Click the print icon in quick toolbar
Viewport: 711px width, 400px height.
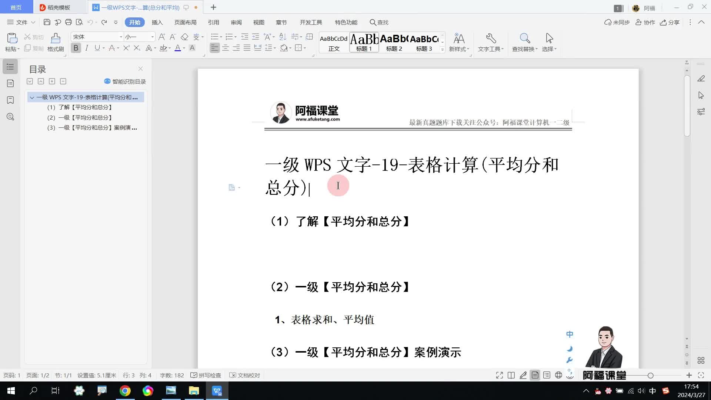68,22
